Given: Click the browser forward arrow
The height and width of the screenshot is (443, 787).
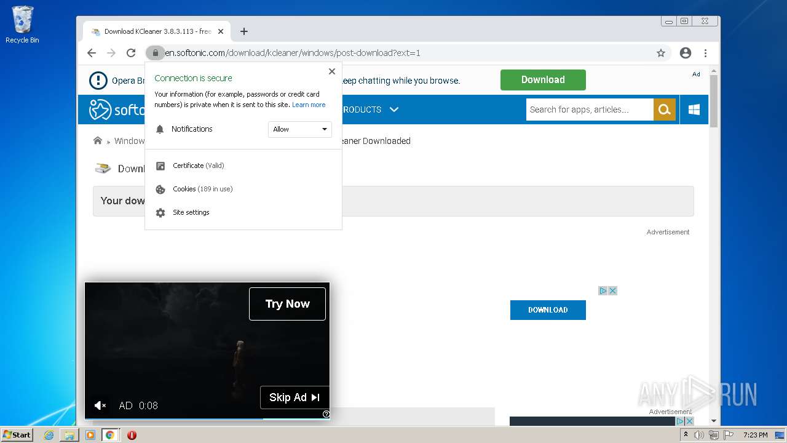Looking at the screenshot, I should pyautogui.click(x=111, y=53).
